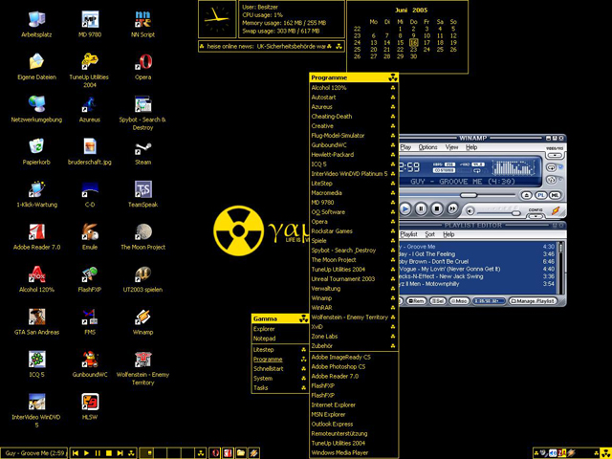The width and height of the screenshot is (612, 459).
Task: Click the Misc button in Playlist Editor
Action: pyautogui.click(x=459, y=301)
